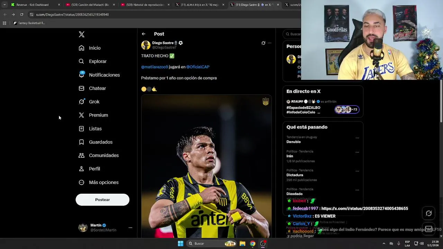Open the Chrome apps grid icon
Image resolution: width=443 pixels, height=249 pixels.
click(4, 23)
